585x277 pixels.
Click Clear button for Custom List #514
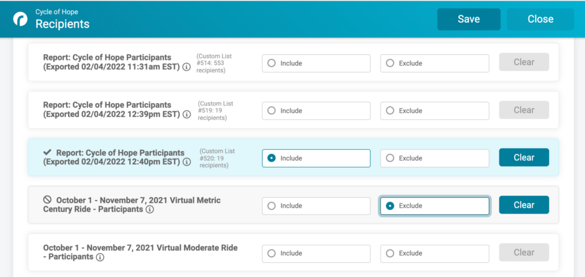click(x=524, y=62)
